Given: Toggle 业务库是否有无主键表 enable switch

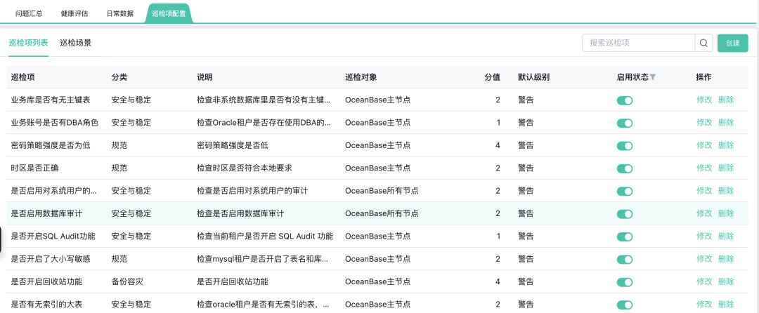Looking at the screenshot, I should click(625, 100).
